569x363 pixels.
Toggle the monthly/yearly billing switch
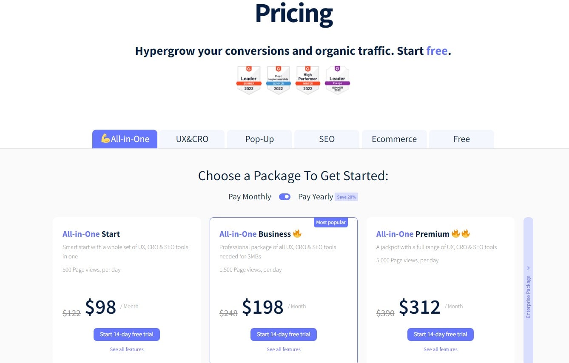point(284,197)
